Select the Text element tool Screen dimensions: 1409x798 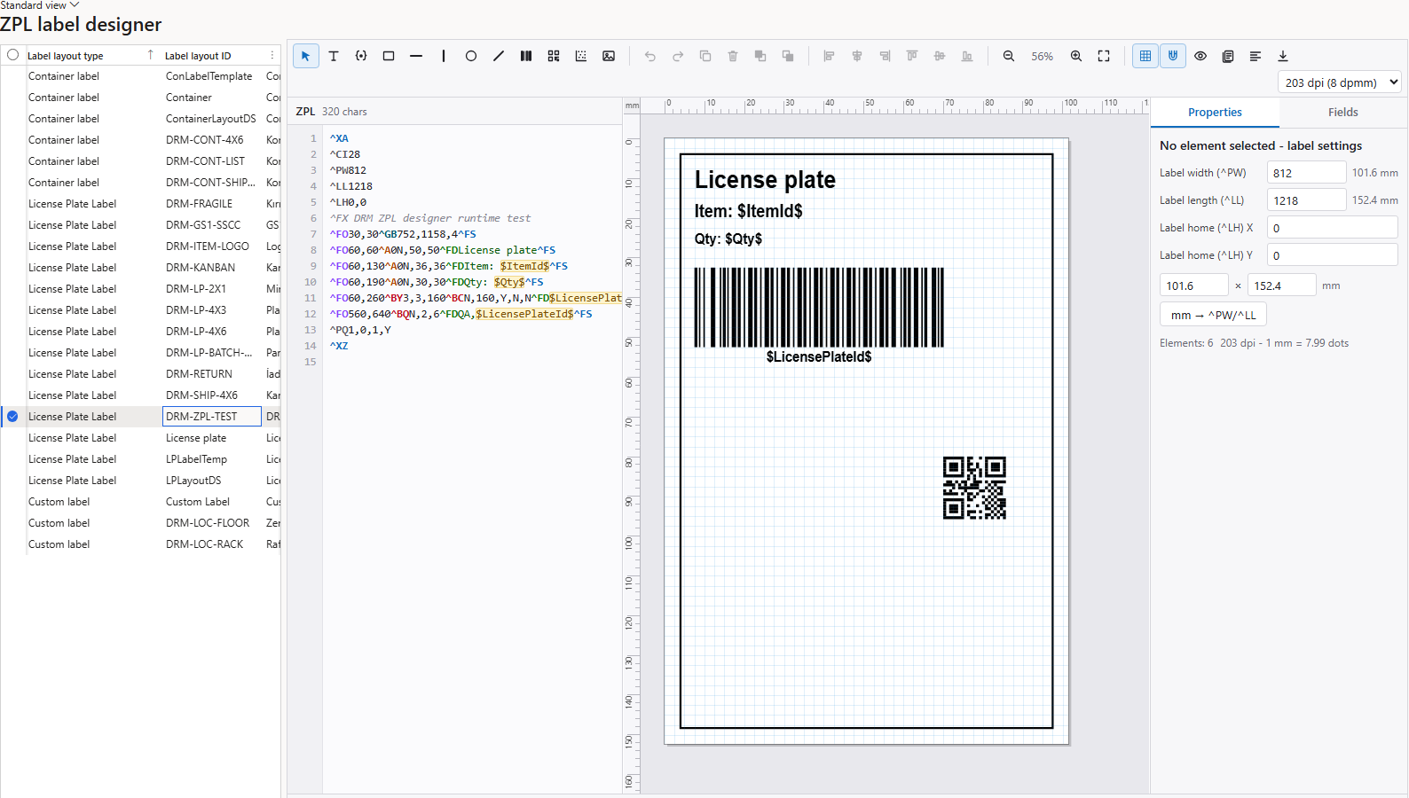pos(334,56)
